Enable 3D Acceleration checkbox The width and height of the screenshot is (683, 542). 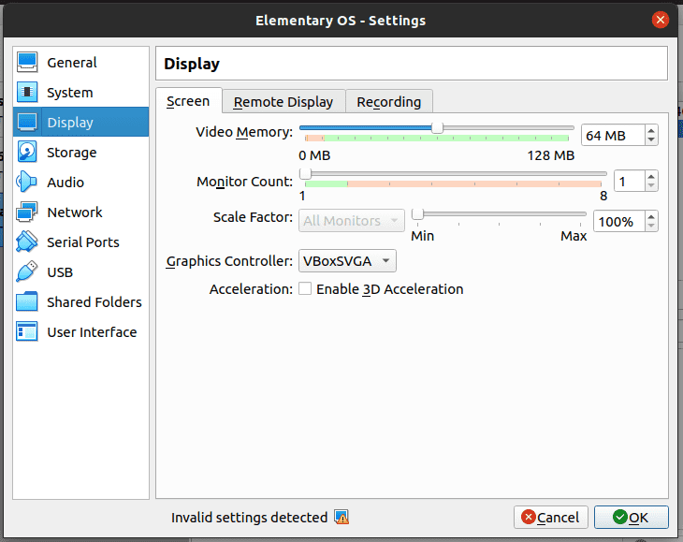pos(305,289)
